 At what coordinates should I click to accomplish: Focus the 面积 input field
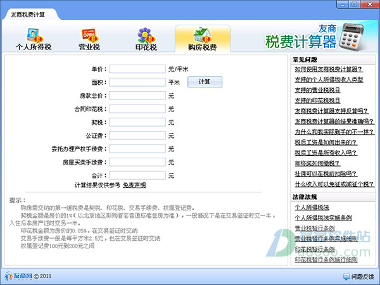point(137,82)
